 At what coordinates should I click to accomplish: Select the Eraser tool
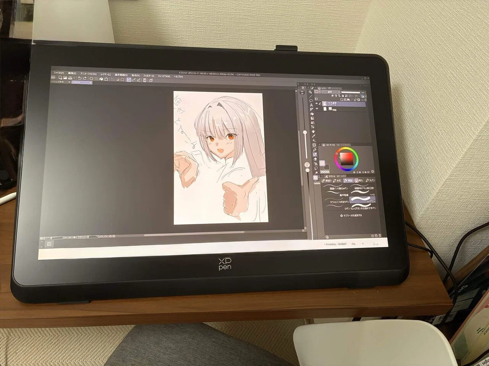[315, 159]
